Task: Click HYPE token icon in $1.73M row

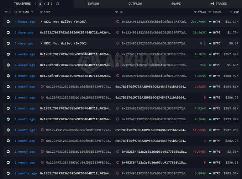Action: tap(210, 32)
